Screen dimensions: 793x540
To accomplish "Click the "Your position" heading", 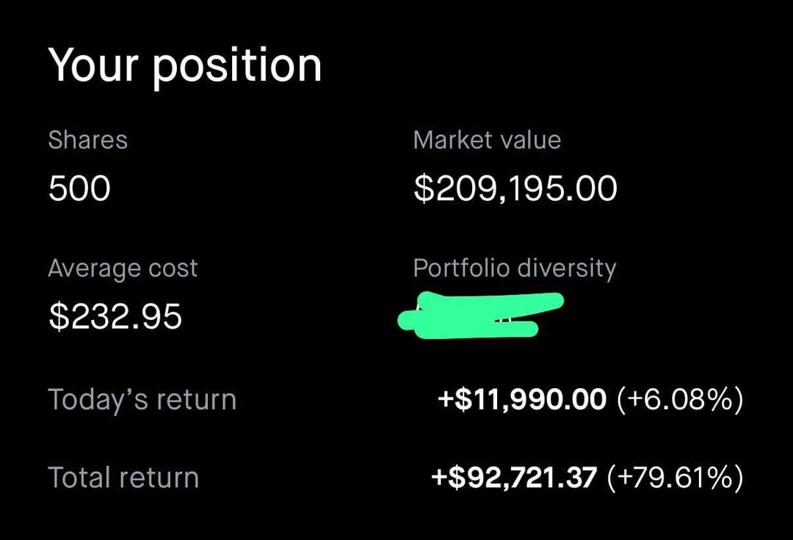I will coord(184,66).
